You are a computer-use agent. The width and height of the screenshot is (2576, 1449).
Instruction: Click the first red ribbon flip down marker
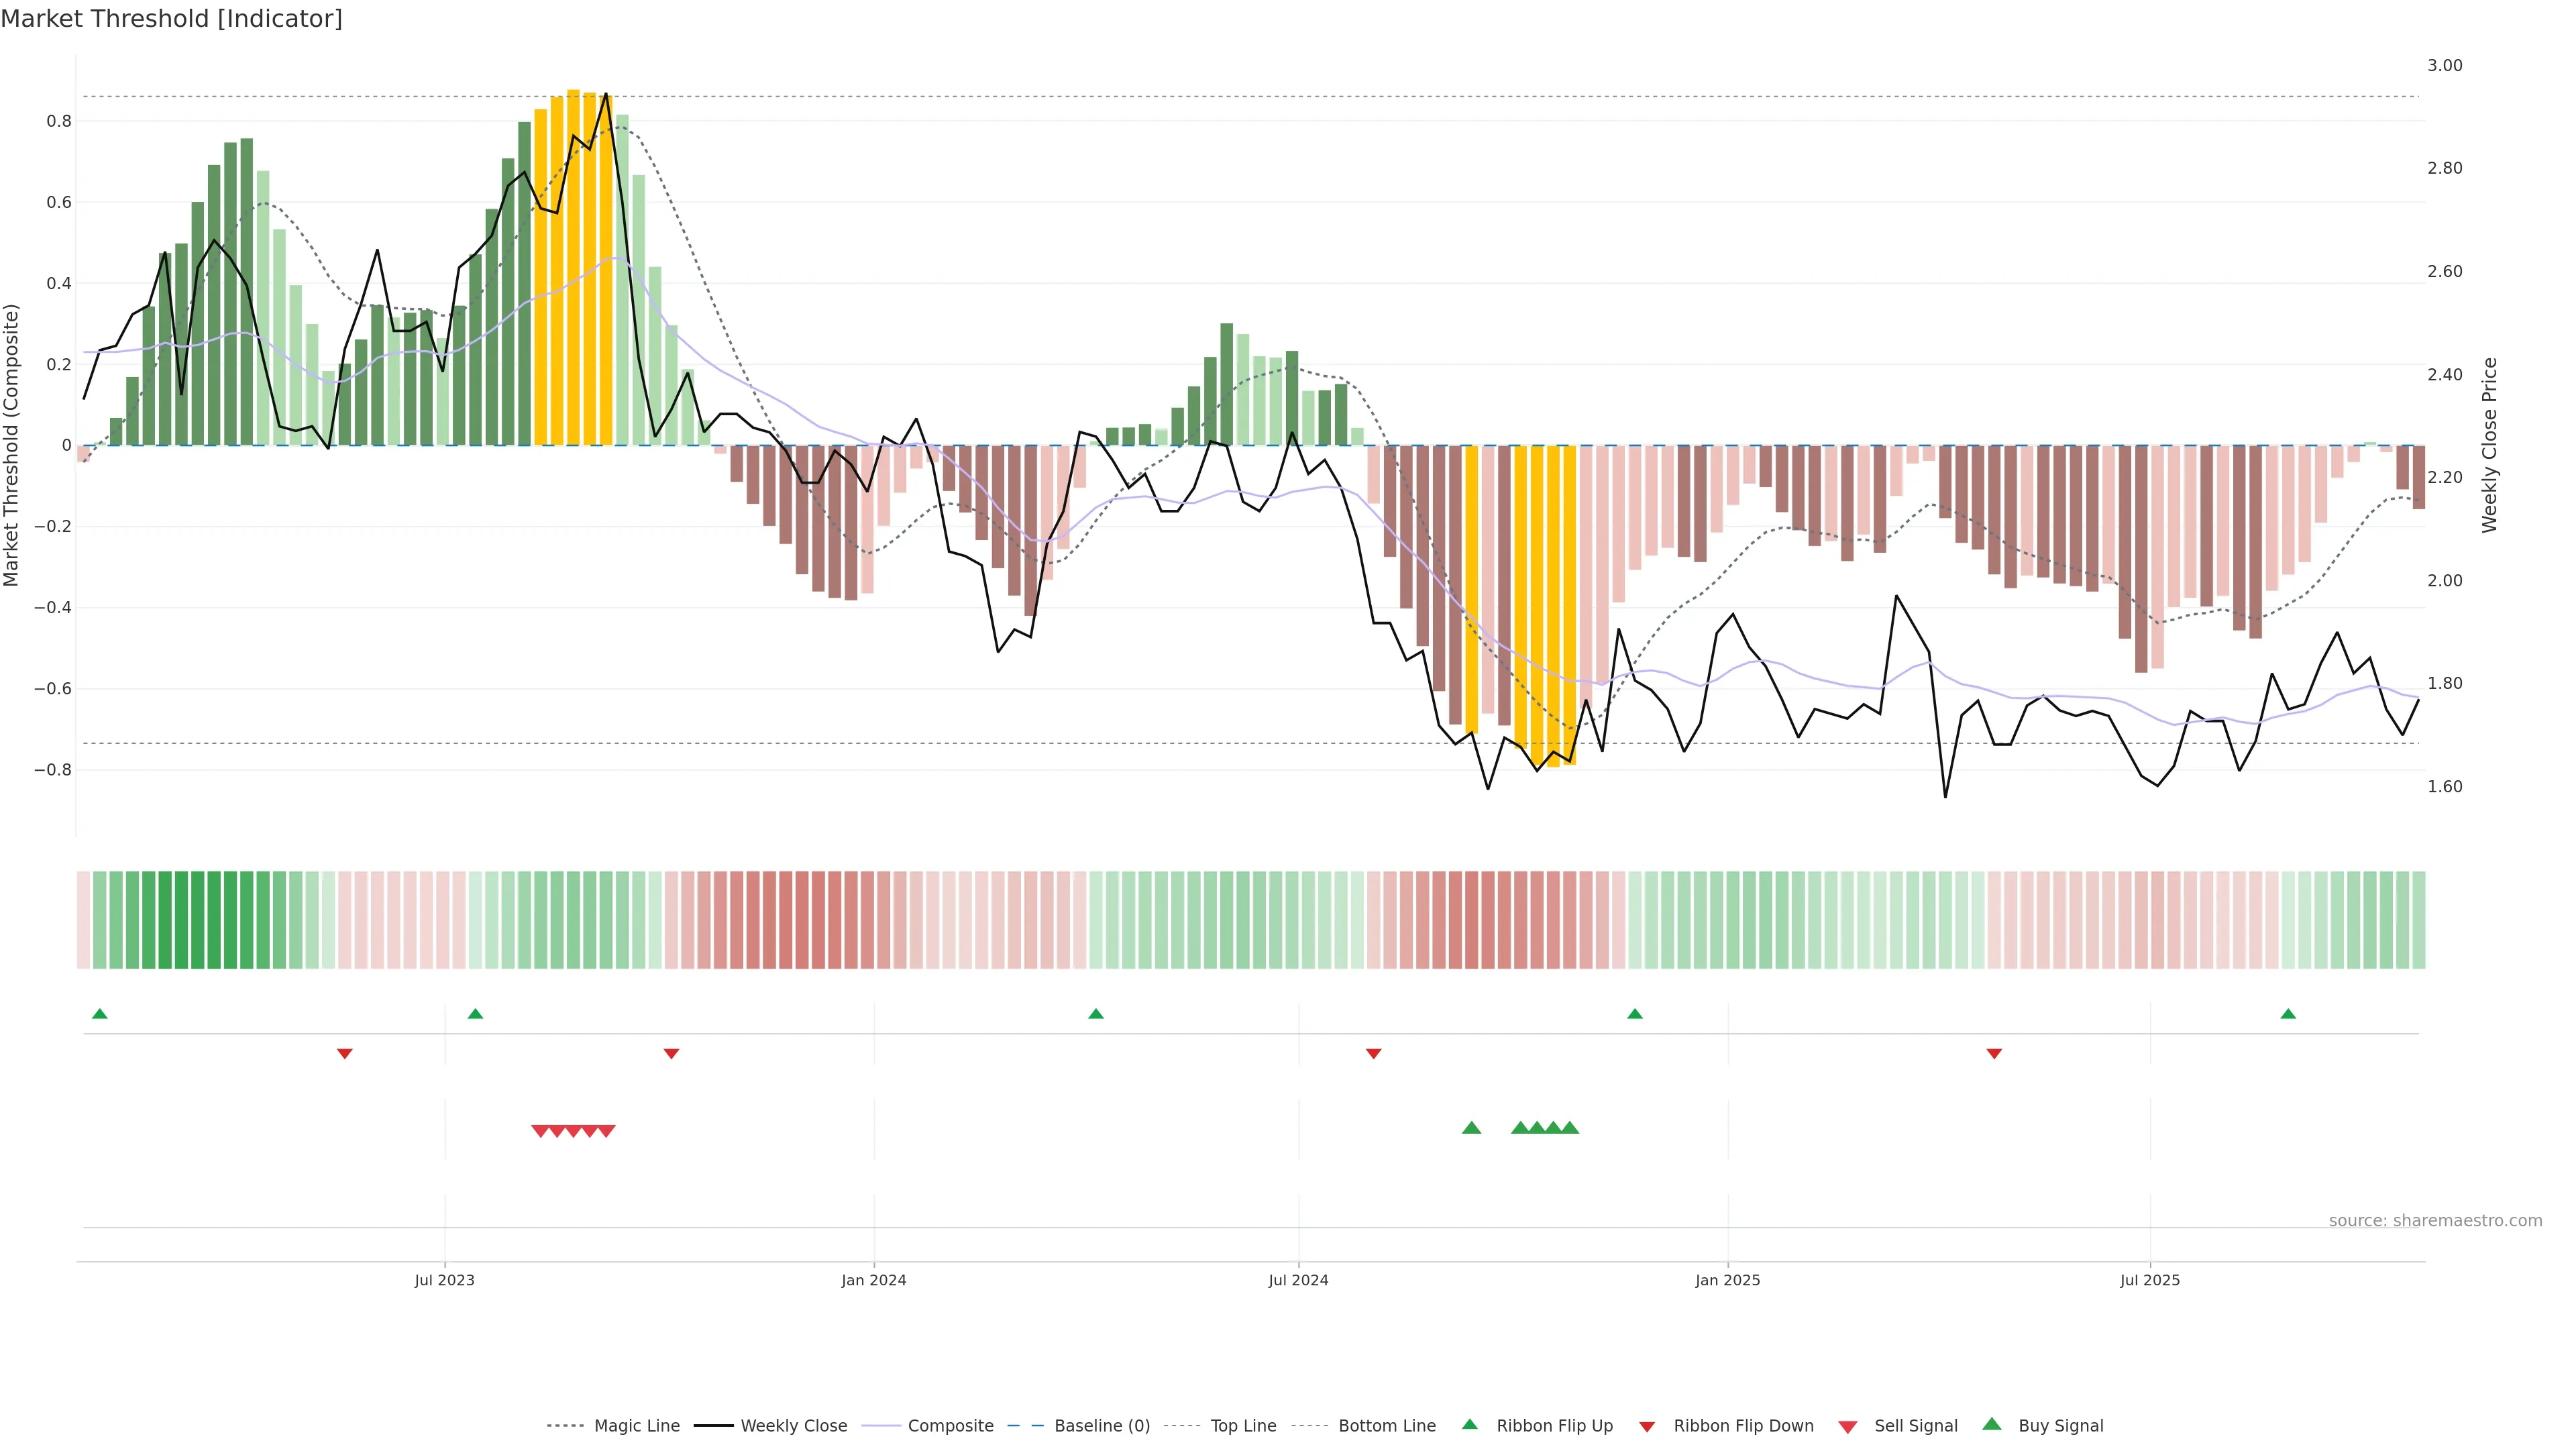[344, 1053]
